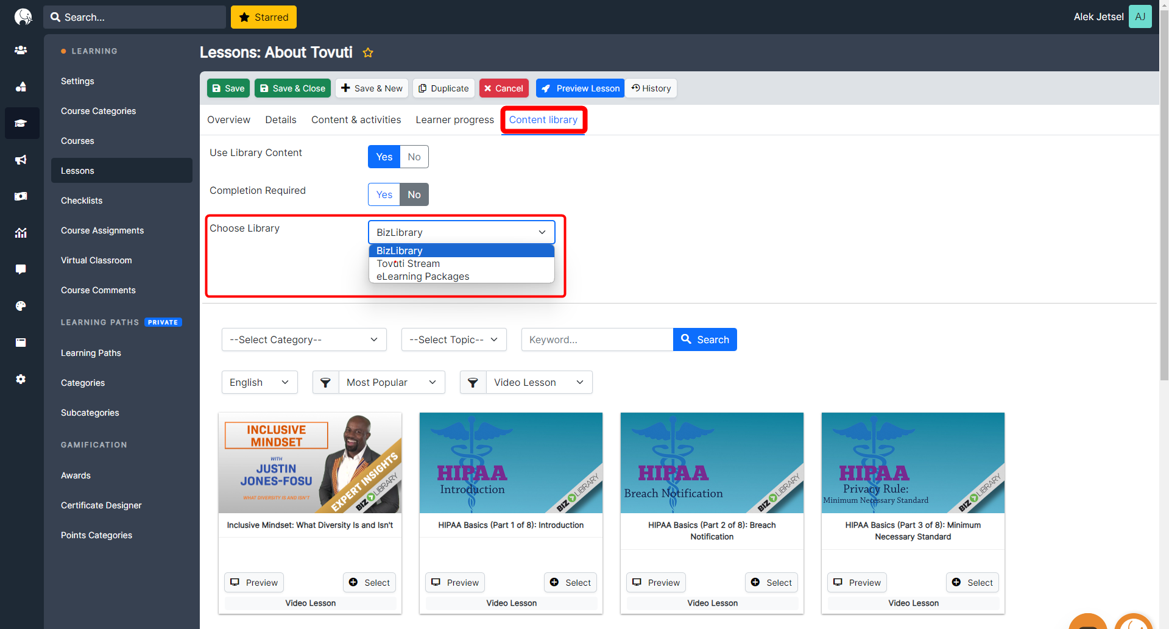Click Save & Close
The width and height of the screenshot is (1169, 629).
(x=292, y=88)
